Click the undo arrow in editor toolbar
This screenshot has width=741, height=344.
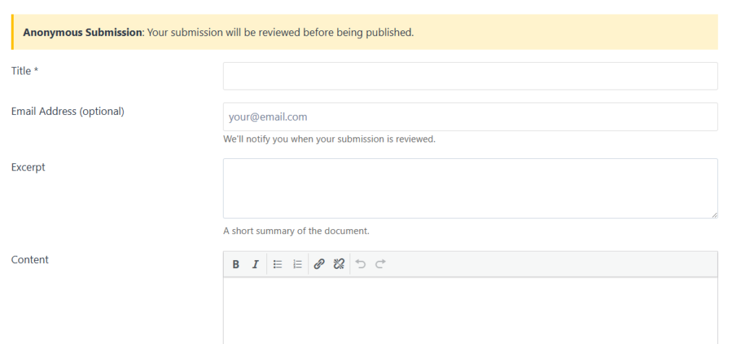[361, 265]
